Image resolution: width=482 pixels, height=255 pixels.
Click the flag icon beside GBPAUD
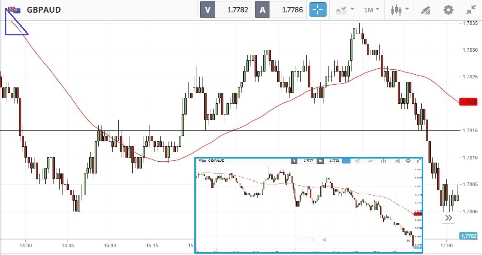tap(14, 10)
